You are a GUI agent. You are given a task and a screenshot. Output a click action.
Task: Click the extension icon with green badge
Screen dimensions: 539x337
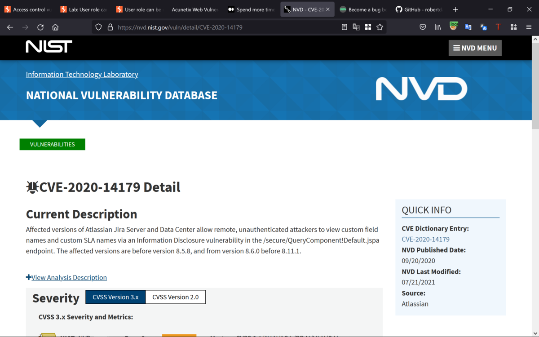click(453, 27)
